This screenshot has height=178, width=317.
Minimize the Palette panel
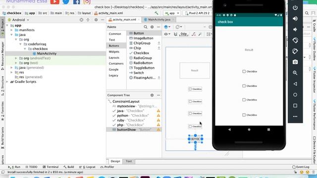click(x=158, y=27)
